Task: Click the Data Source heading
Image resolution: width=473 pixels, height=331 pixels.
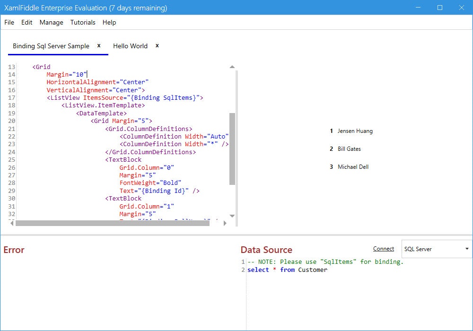Action: coord(266,250)
